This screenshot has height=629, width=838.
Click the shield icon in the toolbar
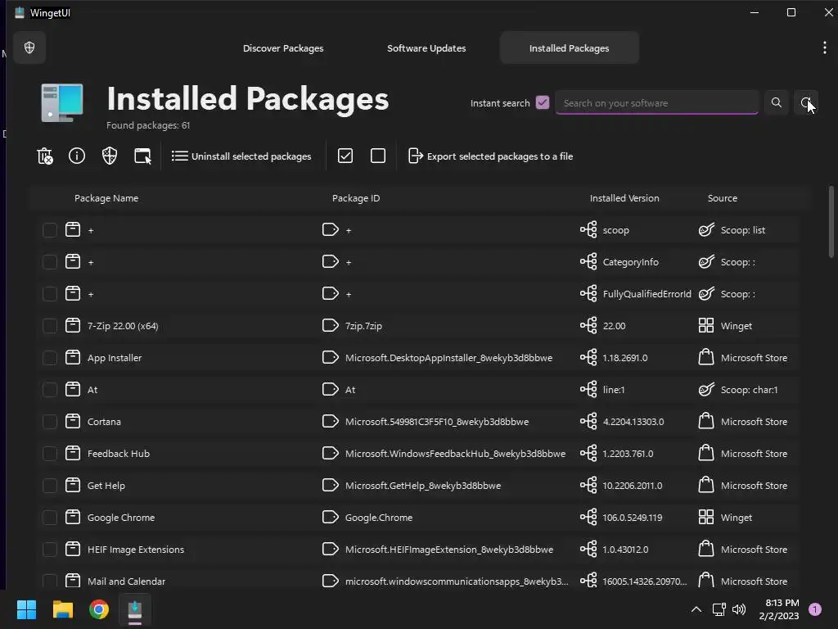click(110, 156)
